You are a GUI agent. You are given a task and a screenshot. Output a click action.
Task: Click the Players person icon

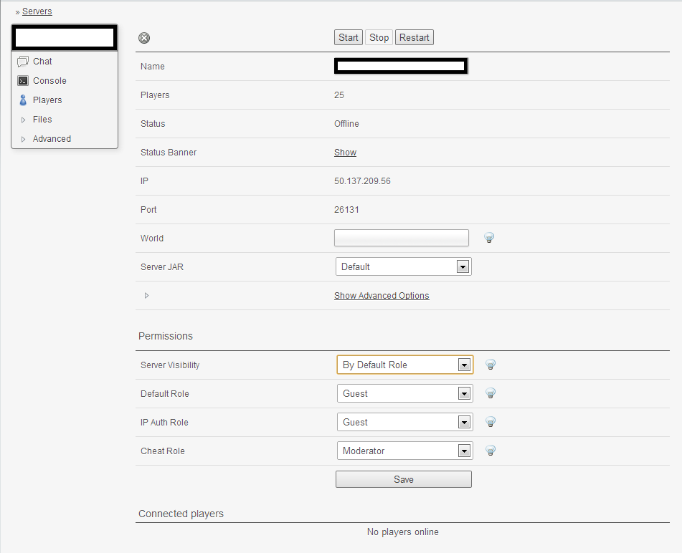(x=23, y=100)
